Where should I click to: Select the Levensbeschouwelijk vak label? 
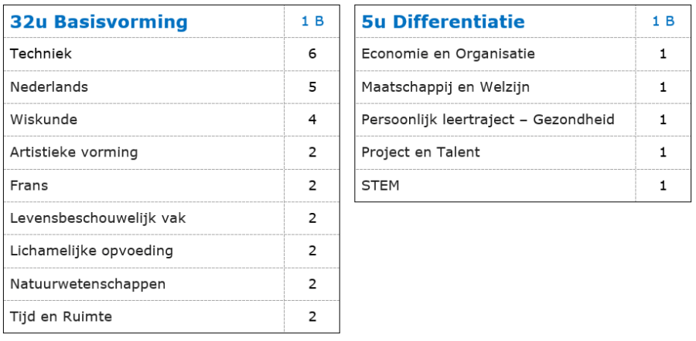tap(98, 218)
